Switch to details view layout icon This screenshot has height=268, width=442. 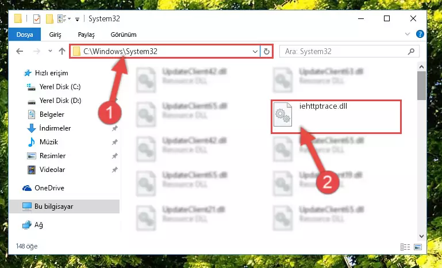pos(405,247)
